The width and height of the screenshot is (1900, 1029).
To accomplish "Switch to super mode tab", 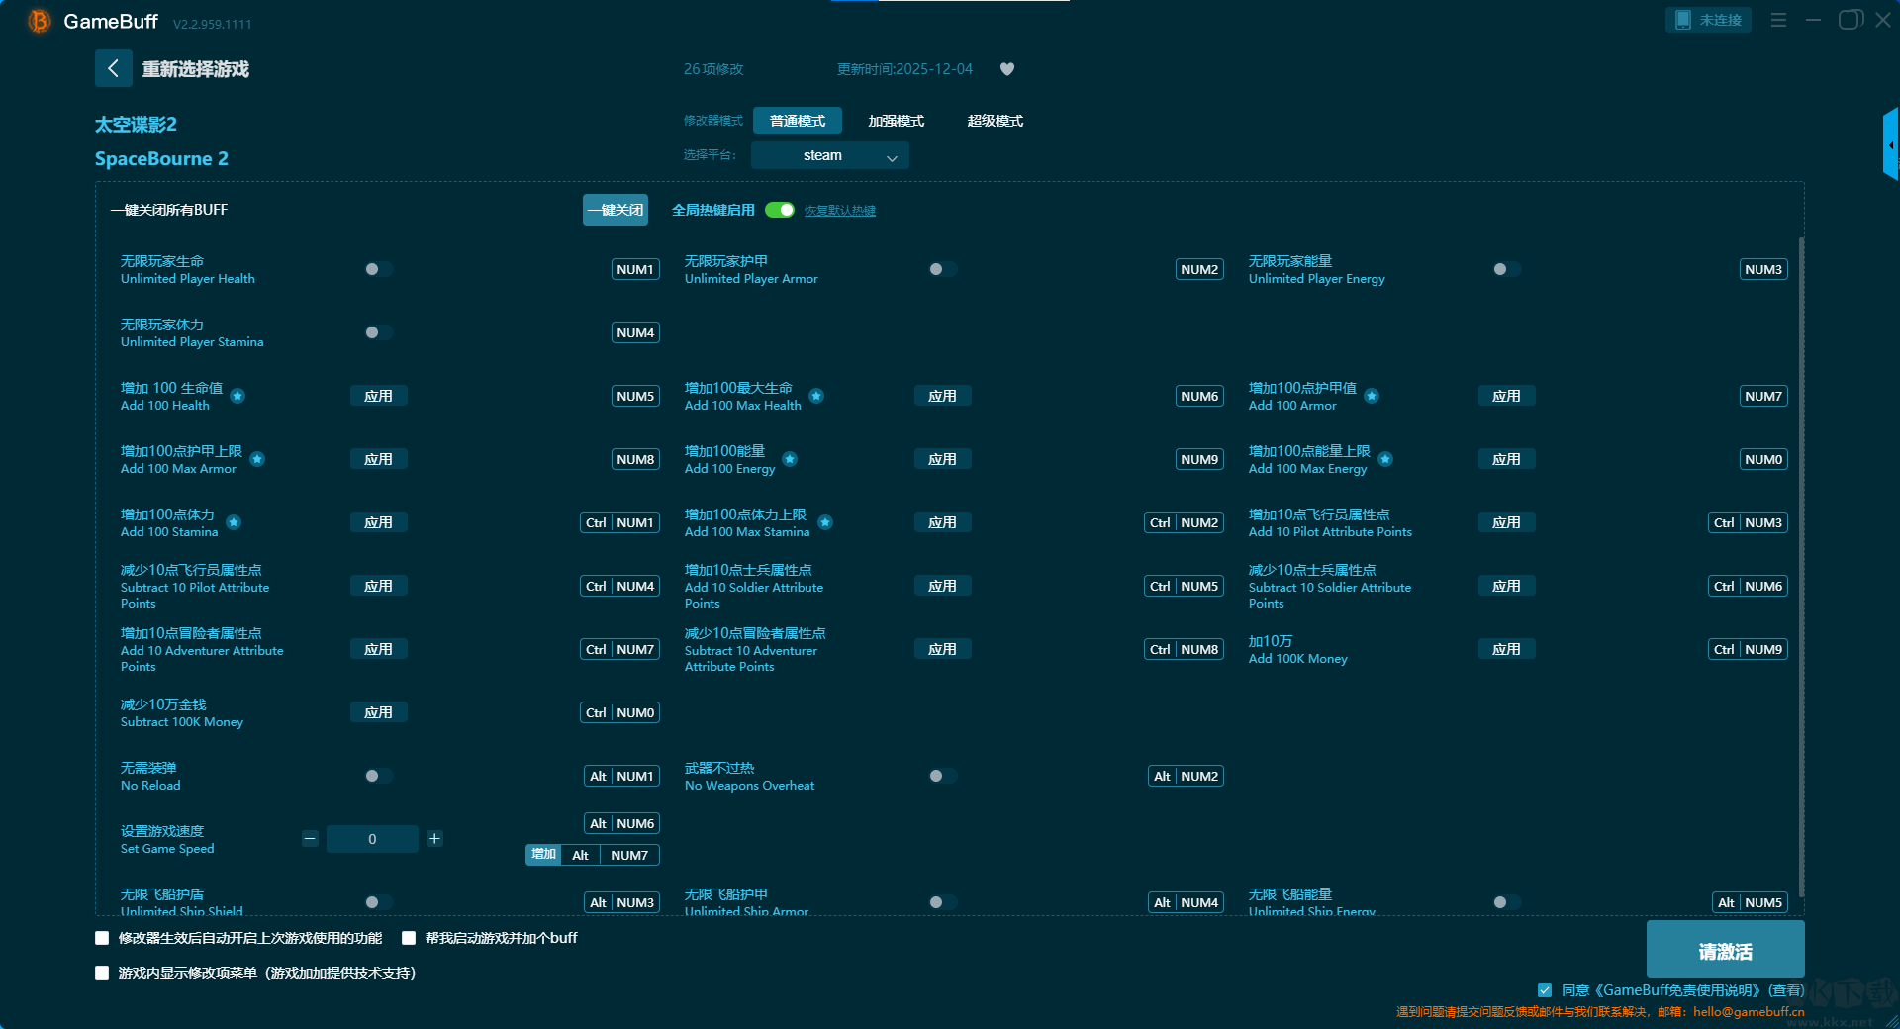I will point(996,121).
